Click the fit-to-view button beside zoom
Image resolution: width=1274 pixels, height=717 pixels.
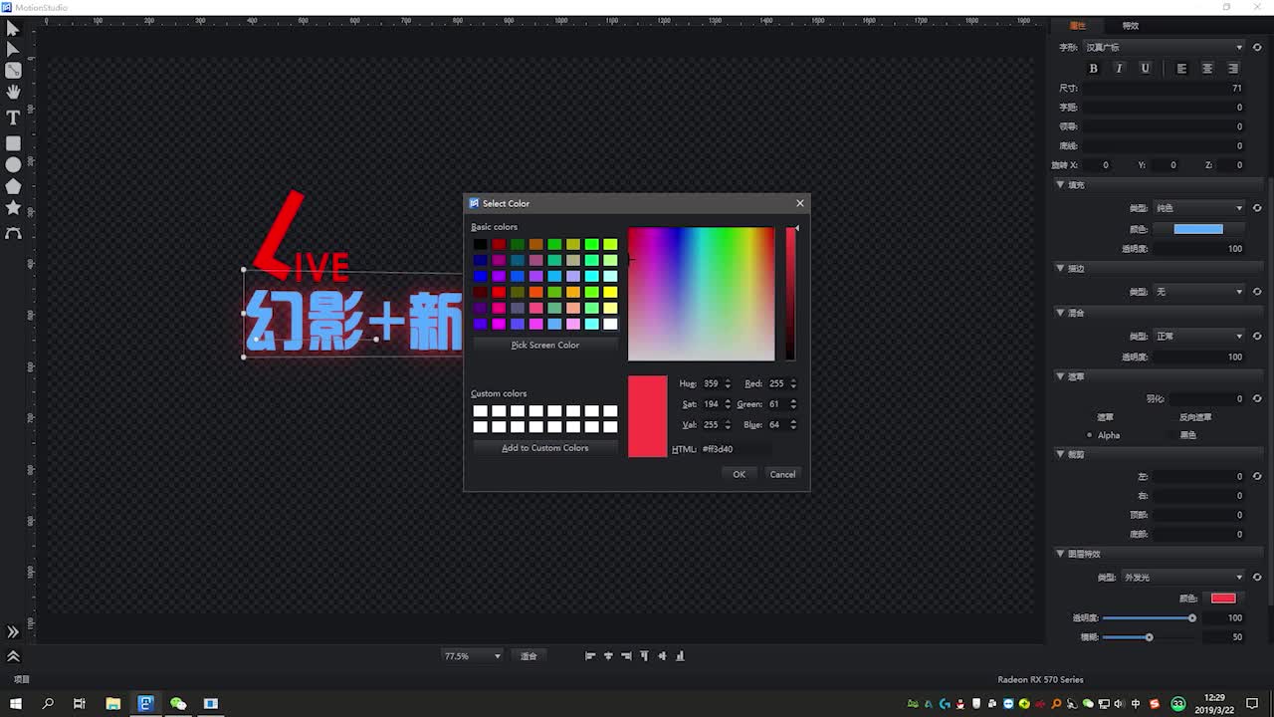tap(529, 656)
